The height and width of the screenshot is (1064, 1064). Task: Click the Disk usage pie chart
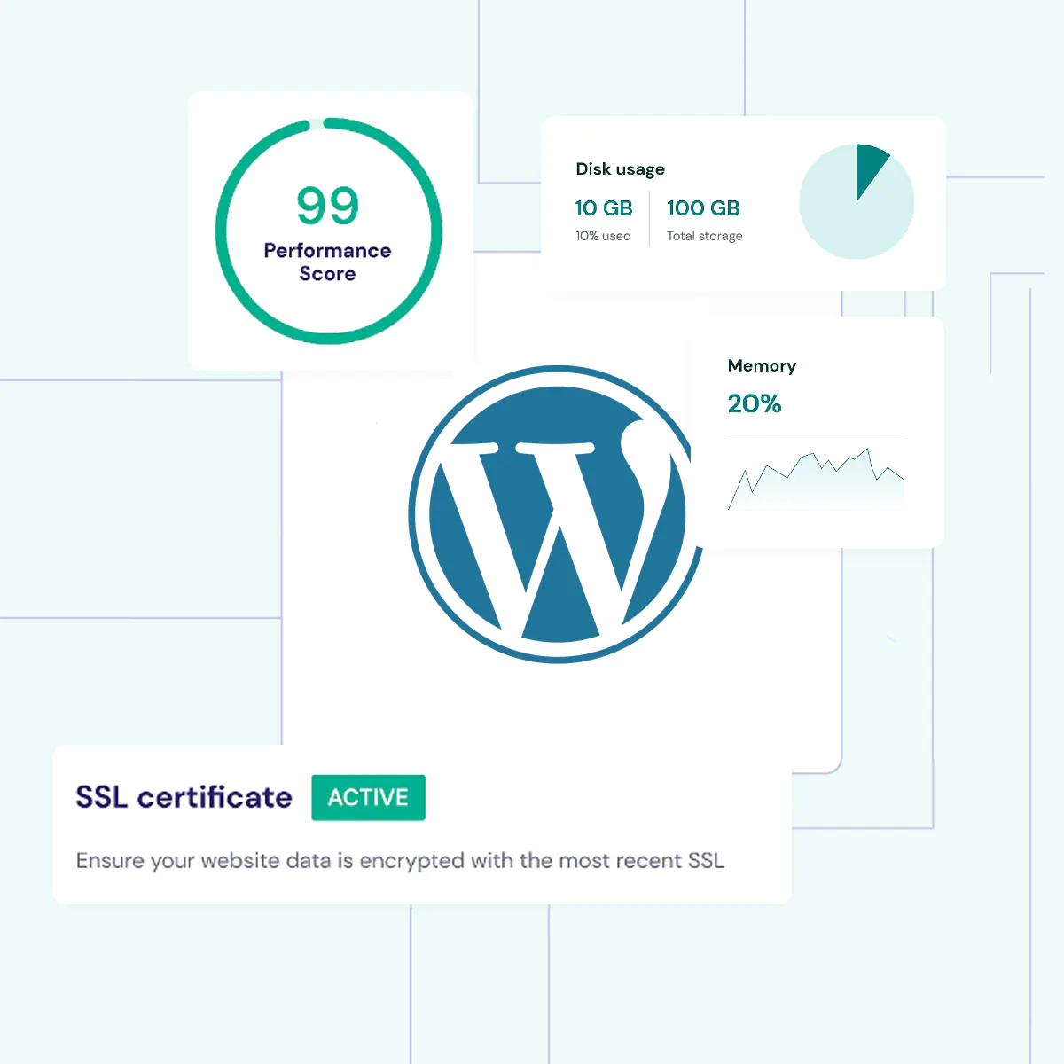click(856, 202)
